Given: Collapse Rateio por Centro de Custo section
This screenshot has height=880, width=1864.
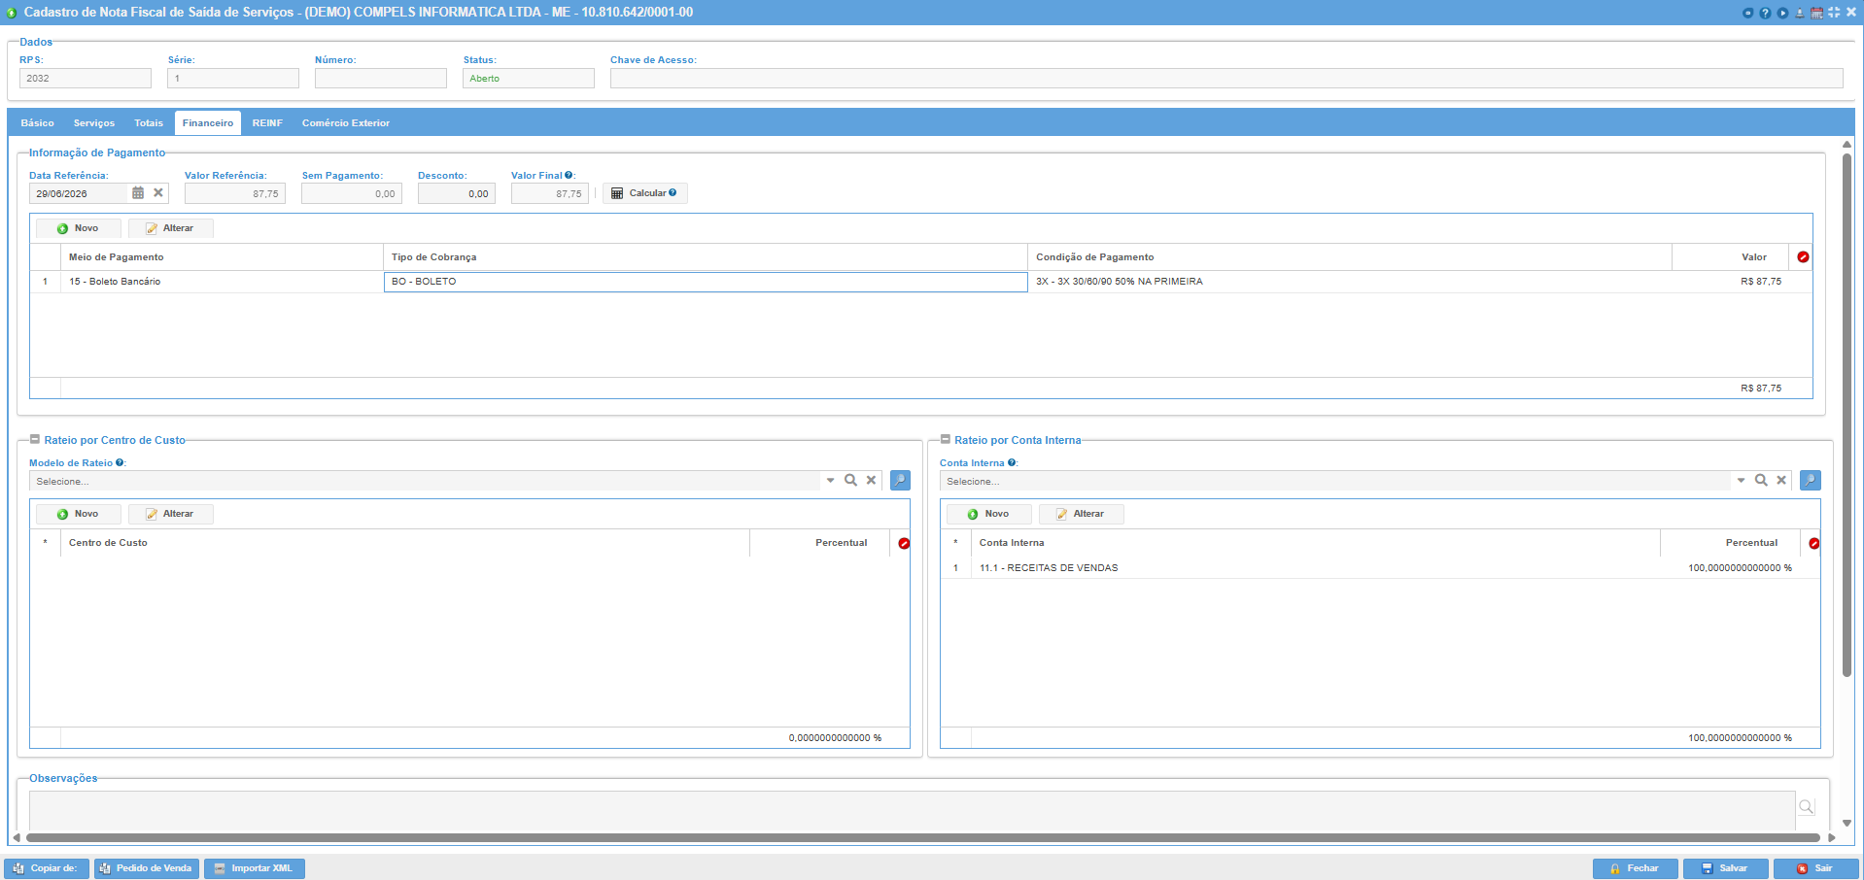Looking at the screenshot, I should click(35, 440).
